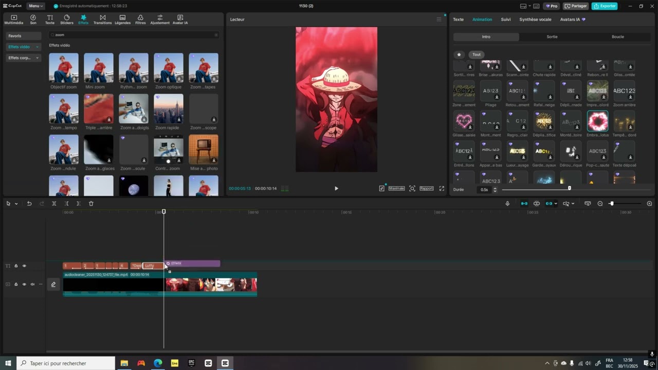Toggle visibility of the main video track
The image size is (658, 370).
coord(24,284)
